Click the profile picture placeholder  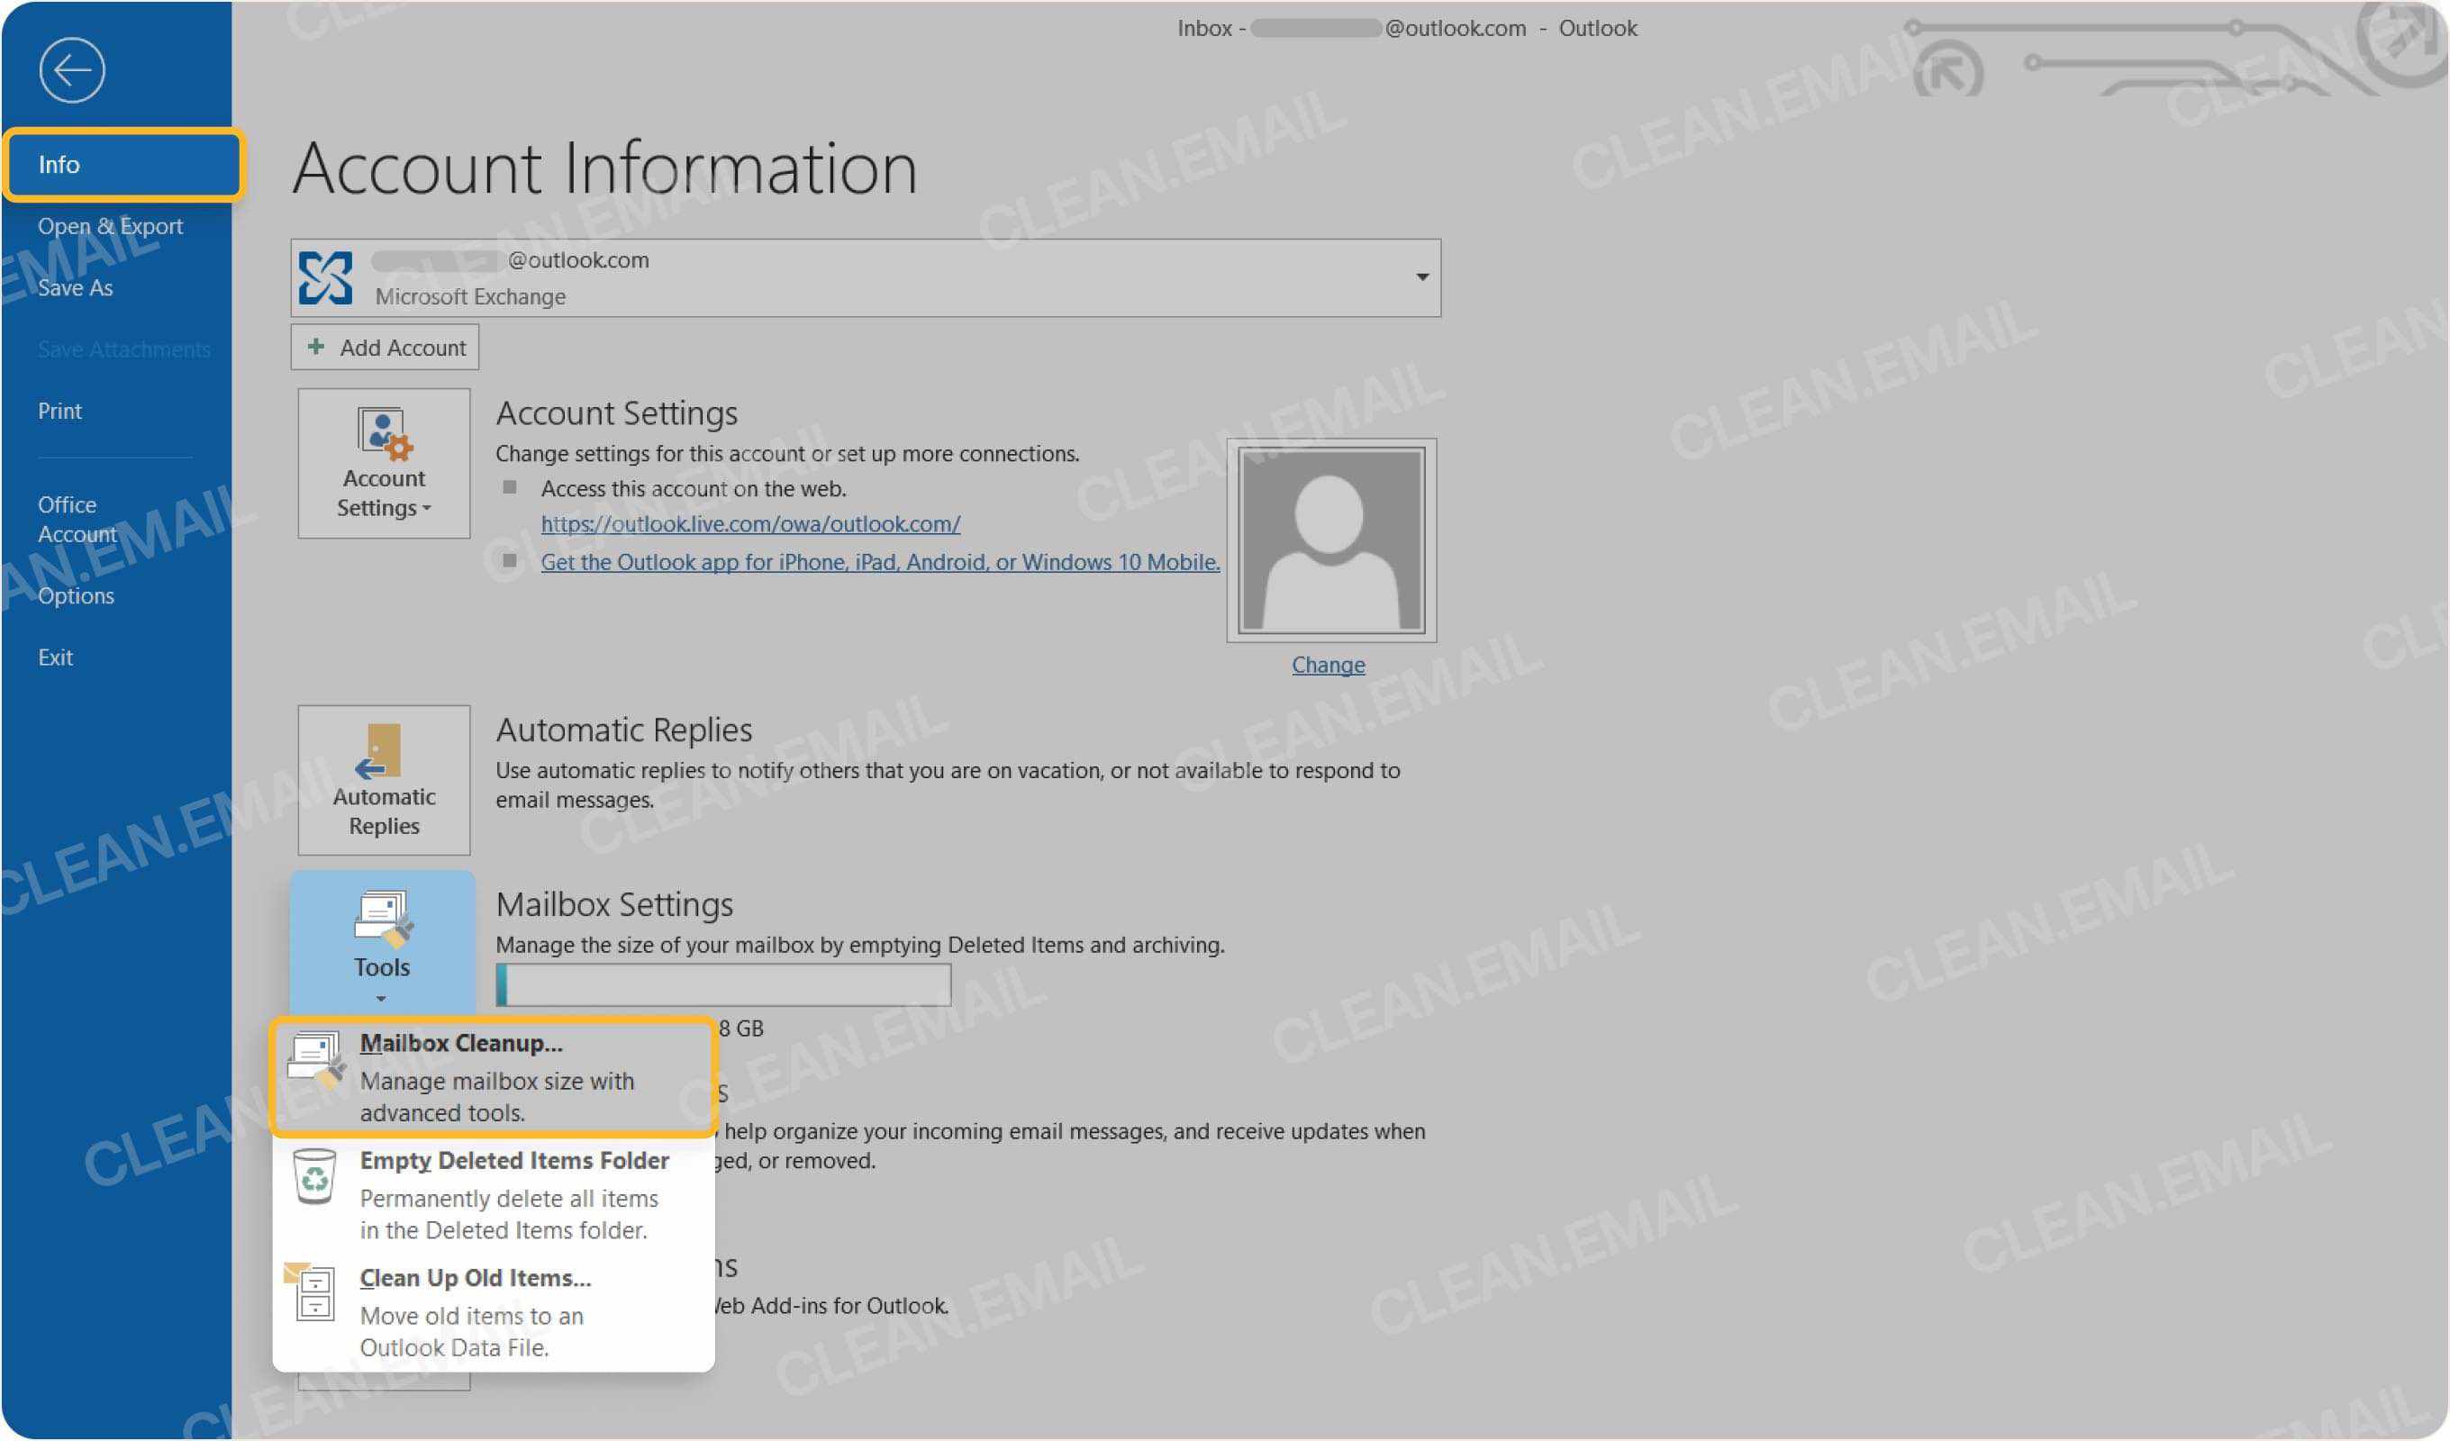(x=1330, y=539)
